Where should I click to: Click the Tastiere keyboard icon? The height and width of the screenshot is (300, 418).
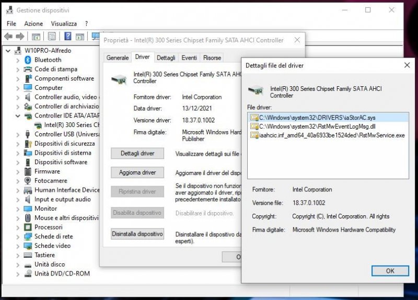coord(28,255)
